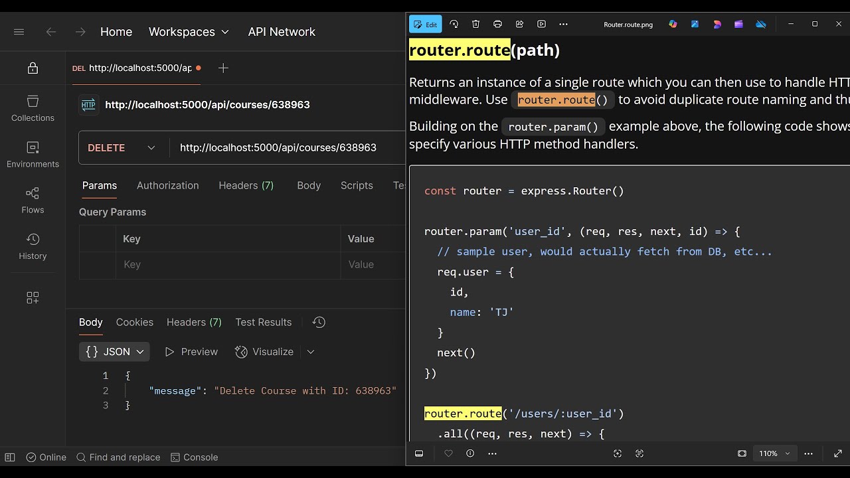This screenshot has width=850, height=478.
Task: Open API Network in Postman header
Action: (282, 32)
